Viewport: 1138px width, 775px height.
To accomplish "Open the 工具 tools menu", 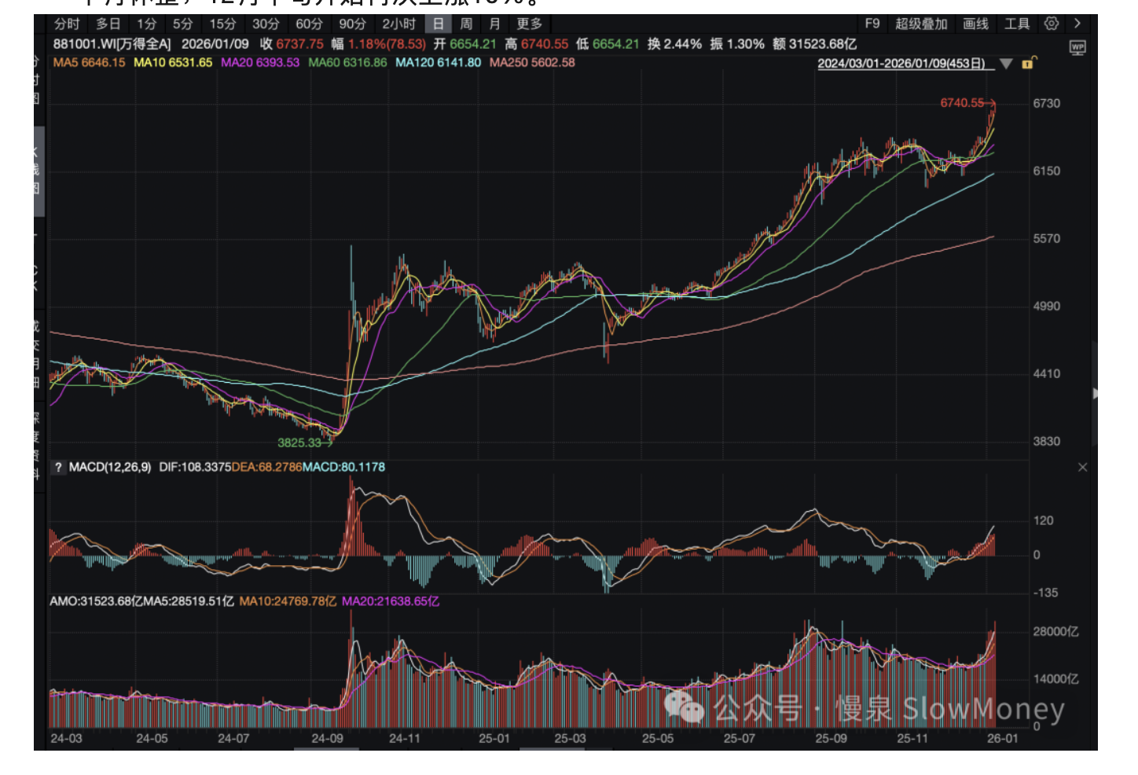I will pyautogui.click(x=1017, y=24).
